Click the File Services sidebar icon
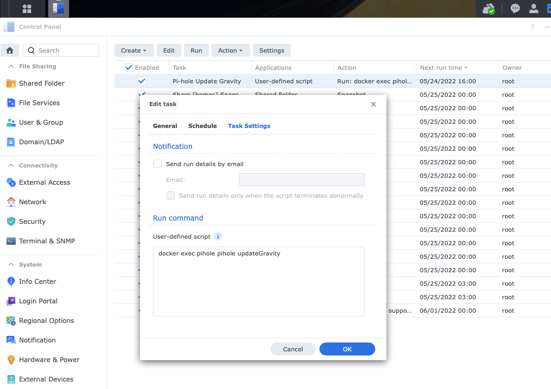551x389 pixels. [x=11, y=103]
